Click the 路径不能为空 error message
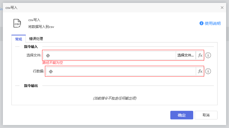Image resolution: width=229 pixels, height=128 pixels. pos(53,62)
